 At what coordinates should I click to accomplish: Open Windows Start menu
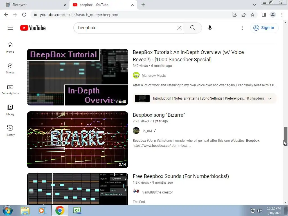[7, 210]
